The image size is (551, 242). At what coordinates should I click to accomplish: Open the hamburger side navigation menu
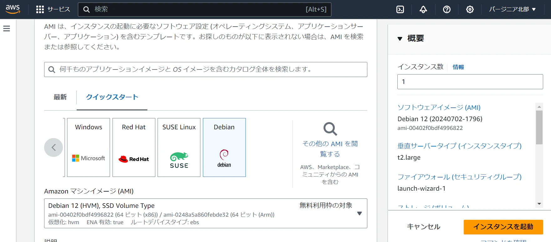(7, 28)
